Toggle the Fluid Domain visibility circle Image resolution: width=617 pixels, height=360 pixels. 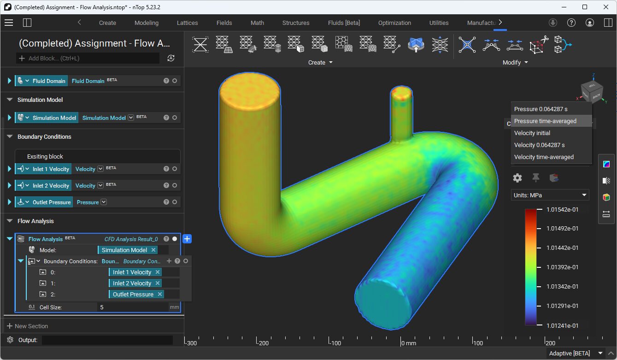[174, 80]
